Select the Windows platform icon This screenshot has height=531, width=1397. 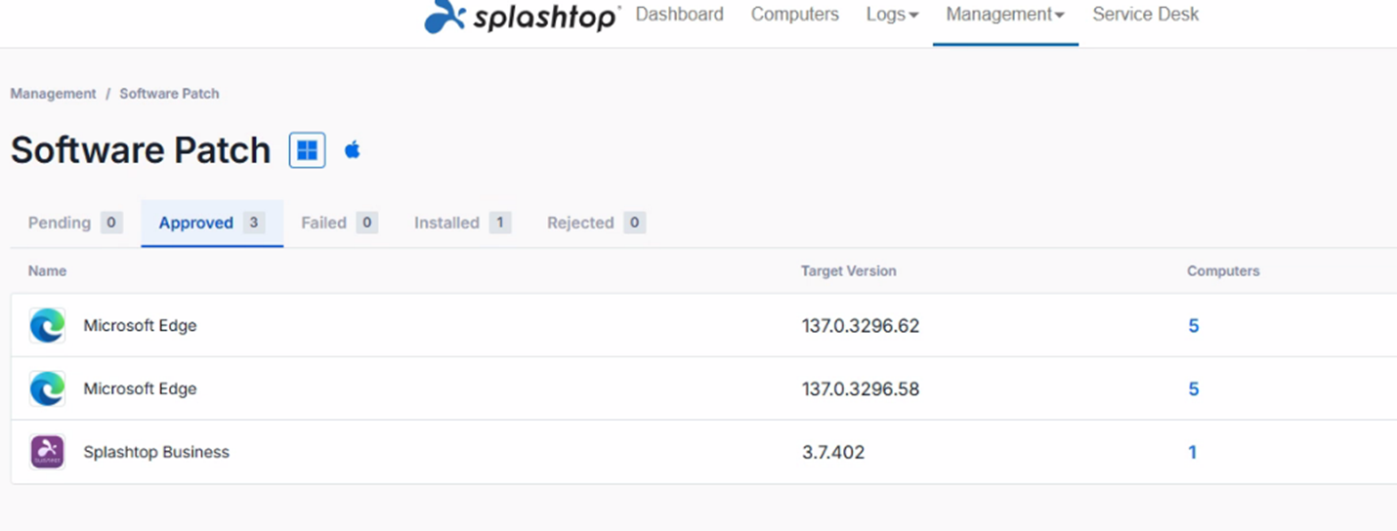point(307,150)
